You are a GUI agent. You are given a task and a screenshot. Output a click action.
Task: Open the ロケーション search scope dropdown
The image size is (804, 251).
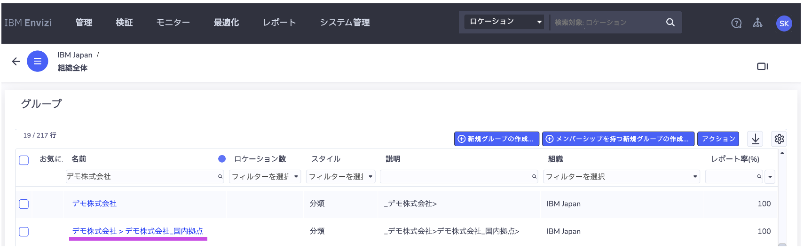point(504,22)
